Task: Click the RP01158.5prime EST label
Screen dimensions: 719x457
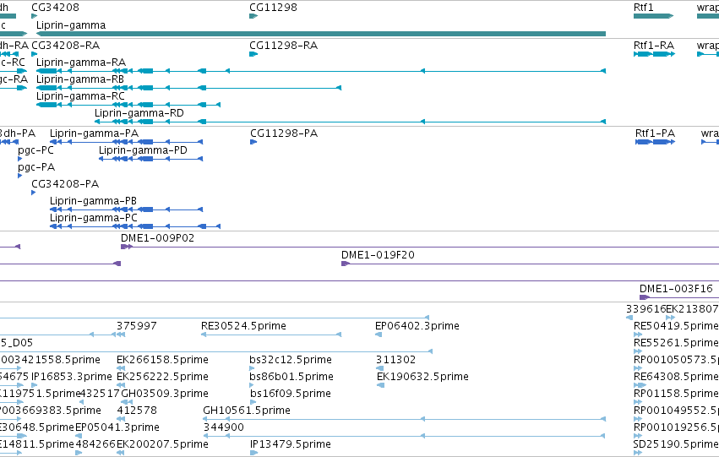Action: click(x=676, y=394)
